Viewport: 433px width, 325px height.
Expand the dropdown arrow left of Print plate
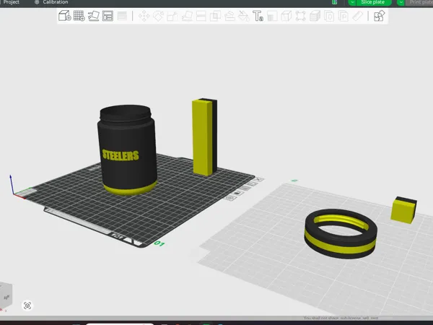pyautogui.click(x=401, y=2)
